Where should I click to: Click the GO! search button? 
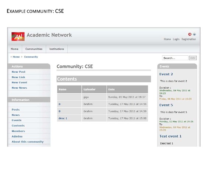click(193, 58)
